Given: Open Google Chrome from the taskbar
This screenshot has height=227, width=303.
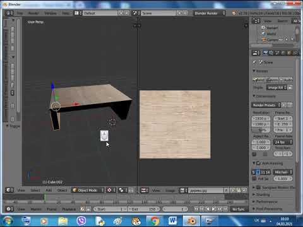Looking at the screenshot, I should 155,221.
